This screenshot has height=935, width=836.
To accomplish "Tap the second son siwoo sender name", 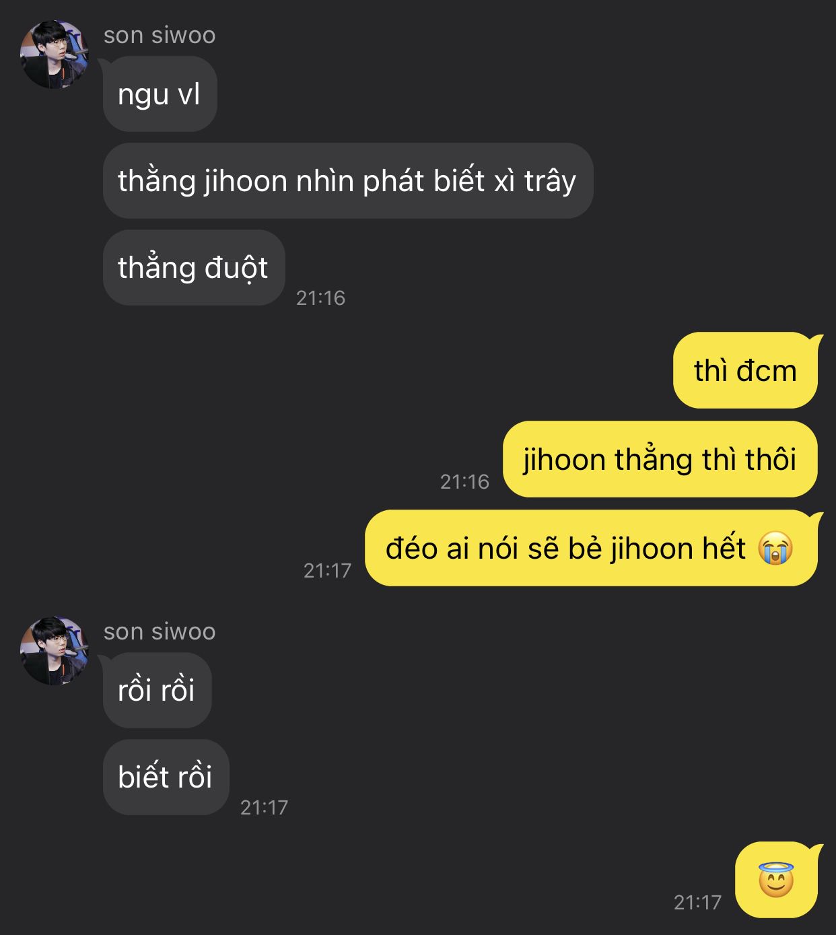I will [160, 631].
